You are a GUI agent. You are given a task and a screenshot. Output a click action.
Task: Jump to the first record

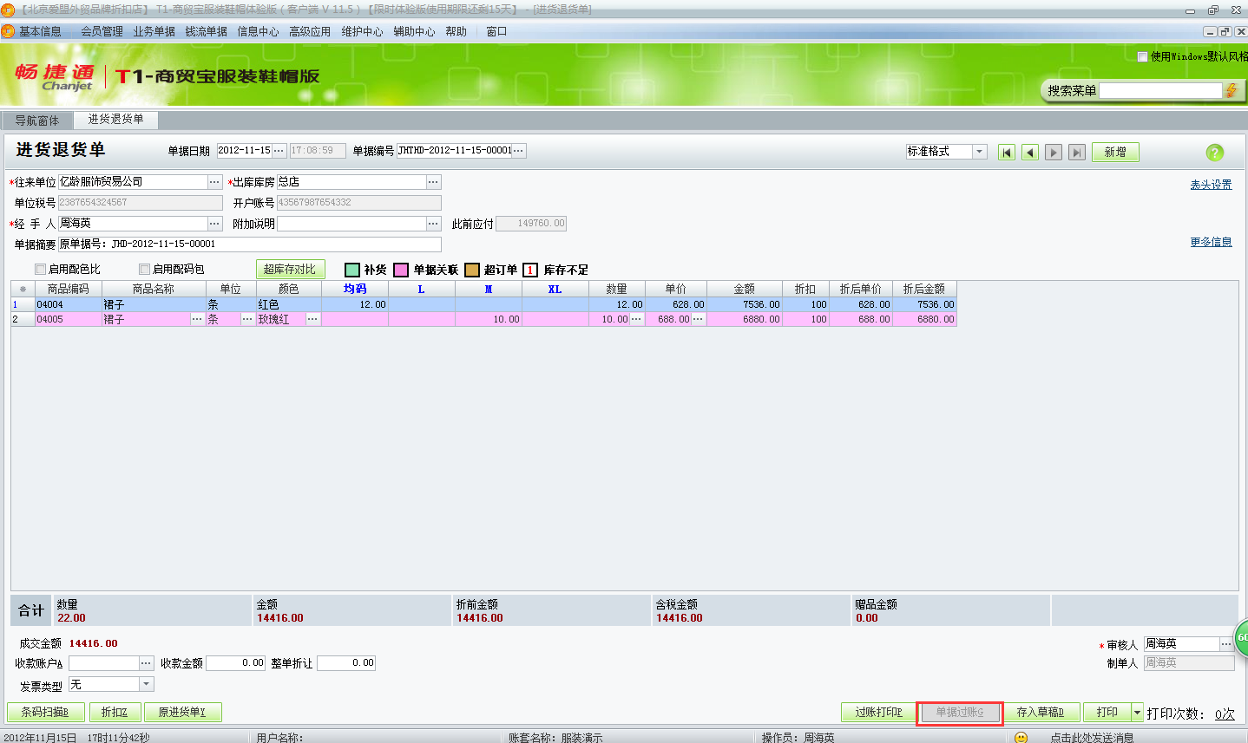[x=1007, y=153]
